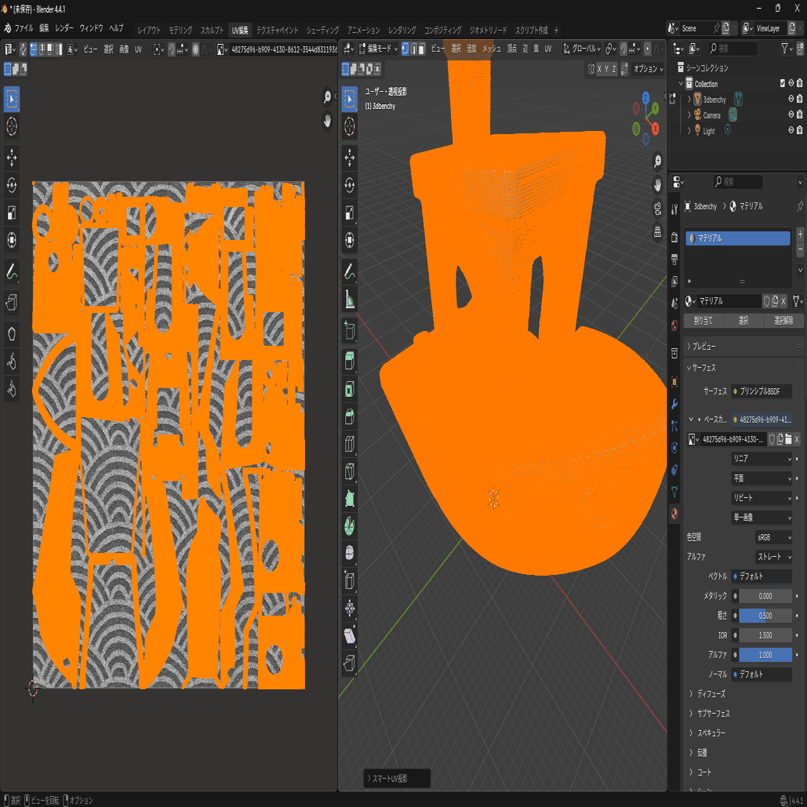Toggle Collection exclude checkbox in outliner
Image resolution: width=807 pixels, height=807 pixels.
[x=783, y=83]
